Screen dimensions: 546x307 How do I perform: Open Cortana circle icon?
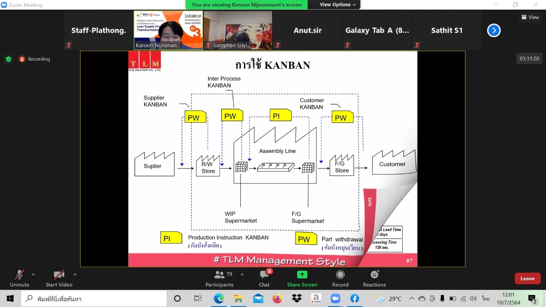(x=178, y=299)
